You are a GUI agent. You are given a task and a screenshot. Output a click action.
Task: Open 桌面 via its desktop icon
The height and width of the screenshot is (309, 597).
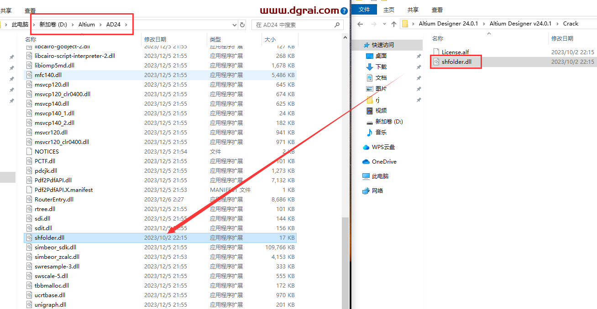[370, 56]
